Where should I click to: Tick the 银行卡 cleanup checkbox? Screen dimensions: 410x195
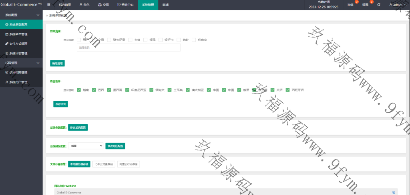(x=161, y=40)
